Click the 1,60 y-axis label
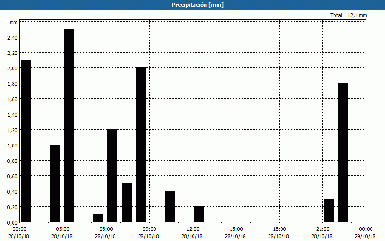385x241 pixels. point(13,99)
